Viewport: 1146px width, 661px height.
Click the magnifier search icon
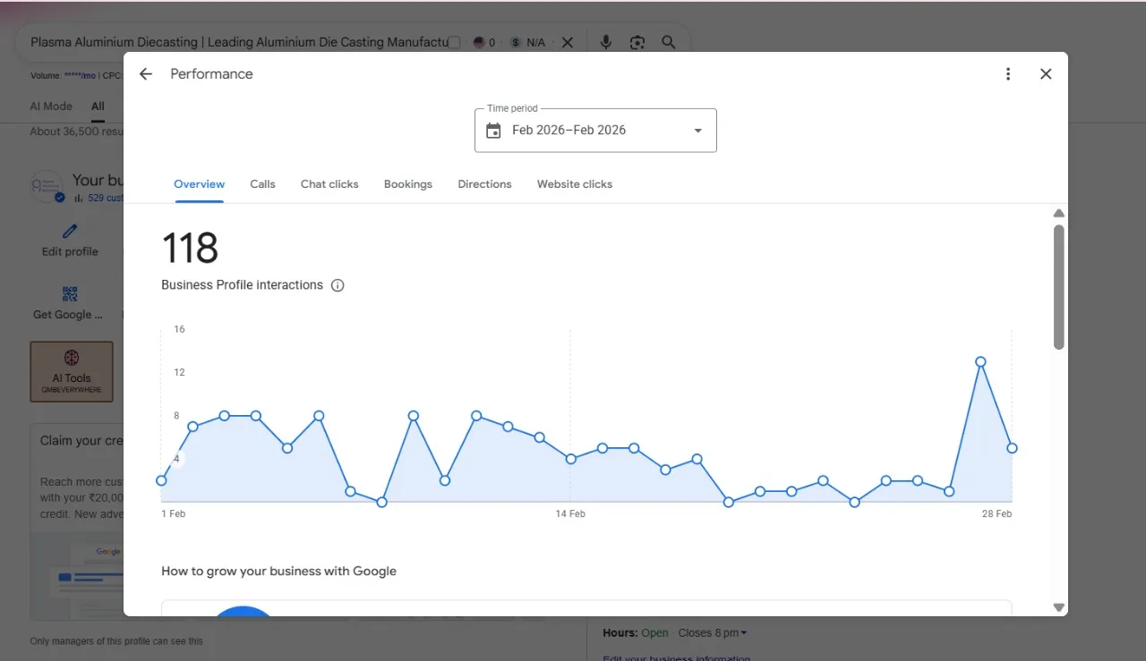[x=669, y=42]
